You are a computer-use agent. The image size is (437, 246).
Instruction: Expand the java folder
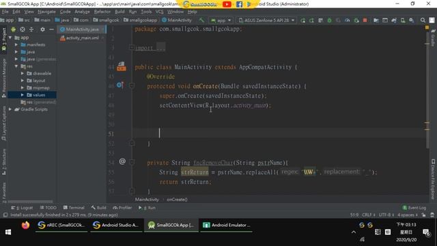point(16,52)
